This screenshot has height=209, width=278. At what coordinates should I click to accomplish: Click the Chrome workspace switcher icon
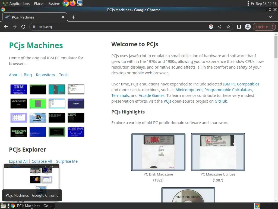257,206
